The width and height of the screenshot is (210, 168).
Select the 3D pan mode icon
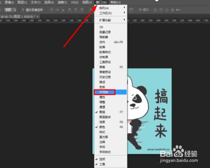tap(167, 10)
